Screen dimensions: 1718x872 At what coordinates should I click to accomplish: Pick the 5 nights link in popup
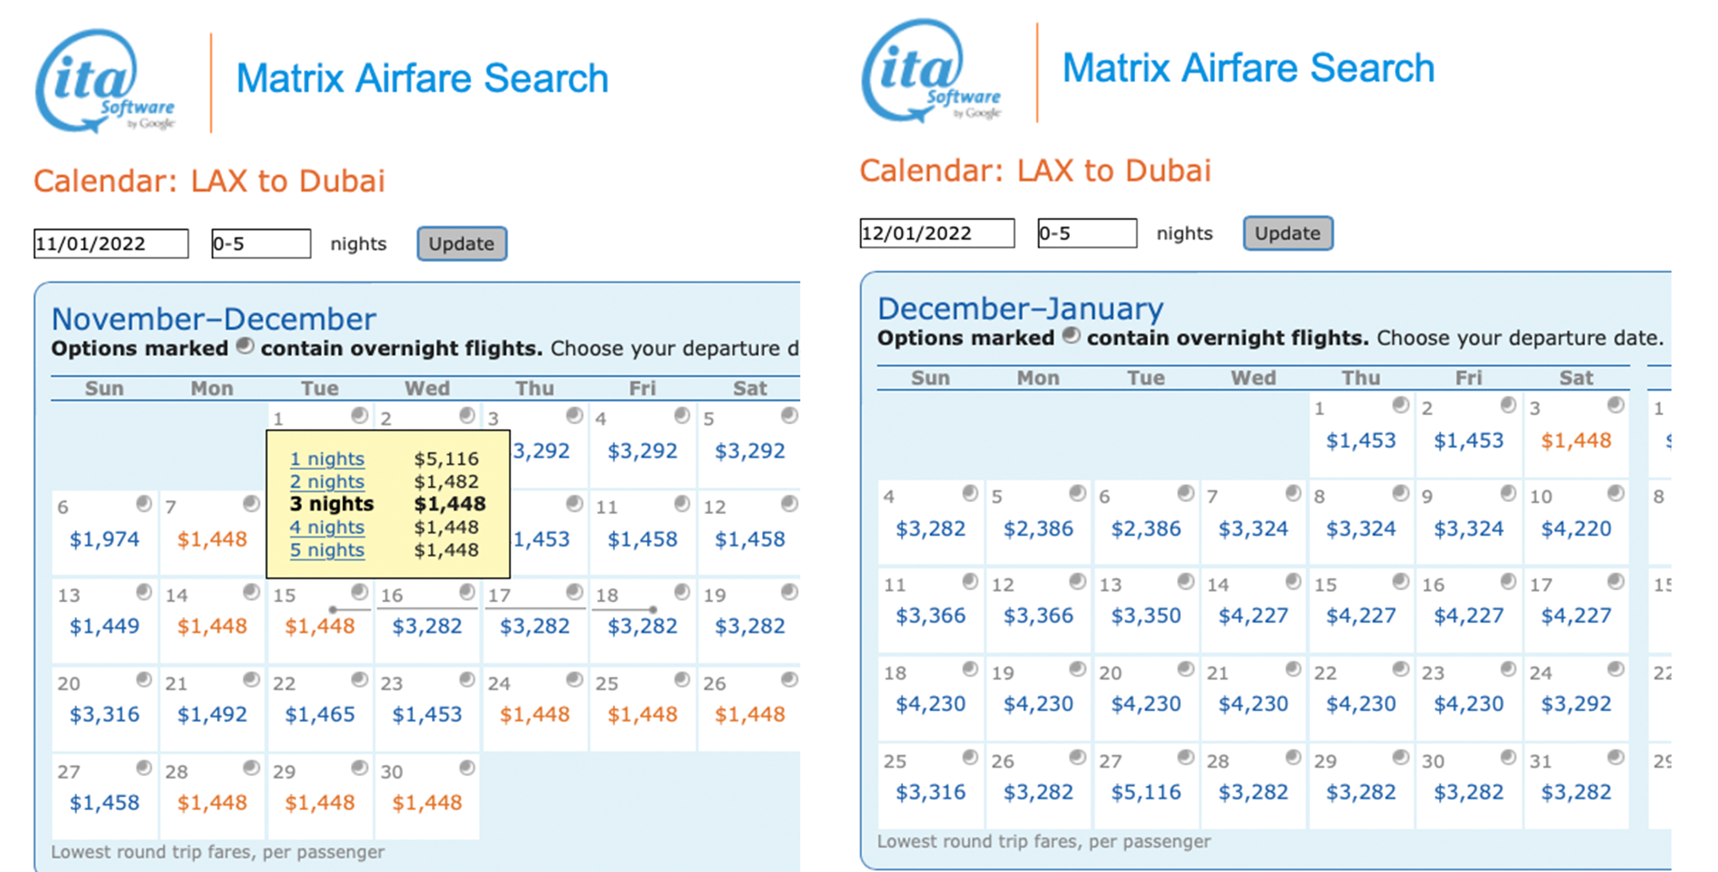pos(327,550)
